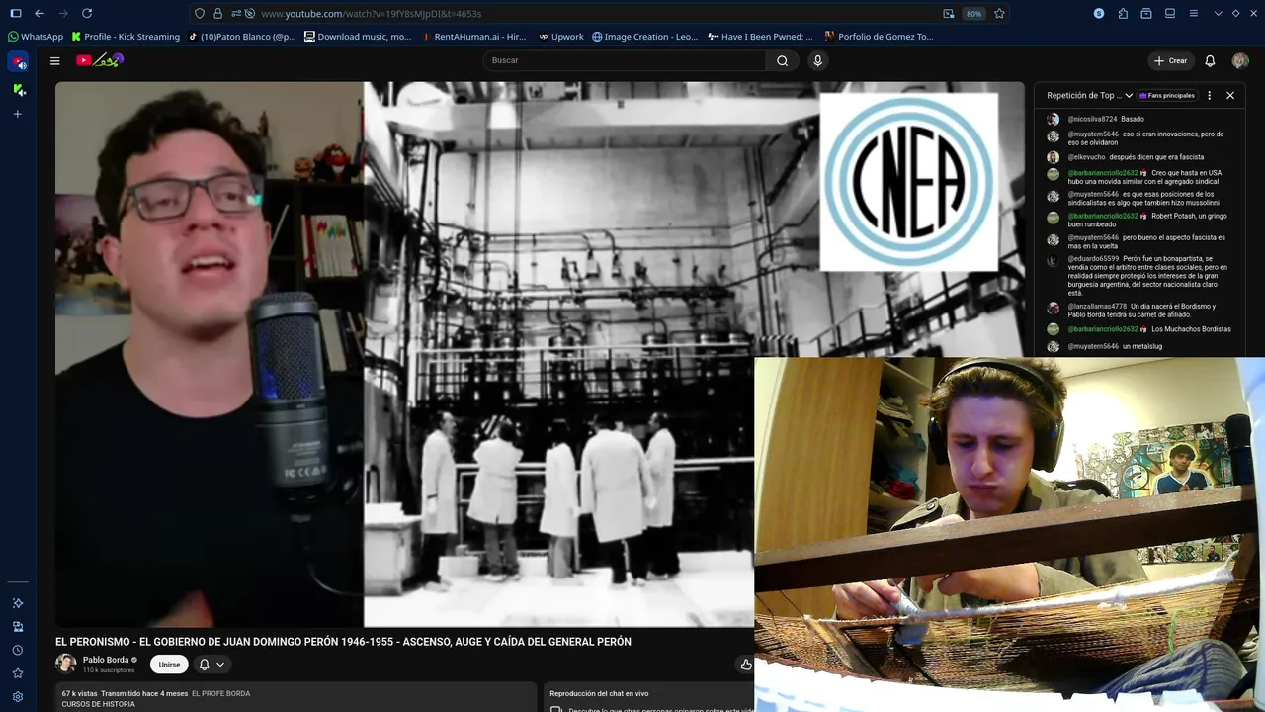Open the Have I Been Pwned bookmark
The height and width of the screenshot is (712, 1265).
760,37
